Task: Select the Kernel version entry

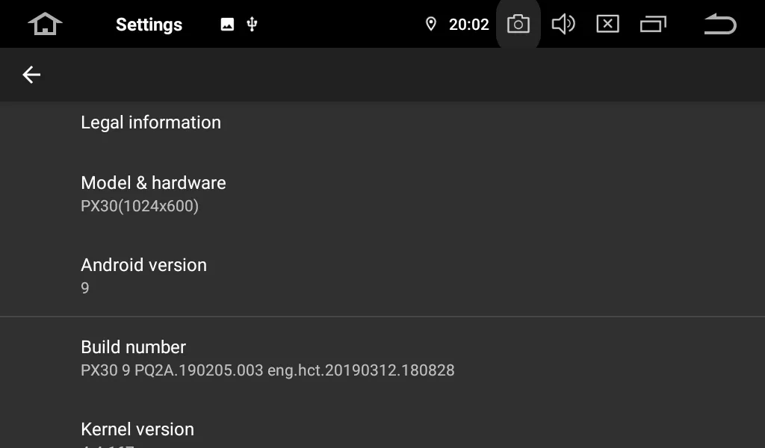Action: [137, 429]
